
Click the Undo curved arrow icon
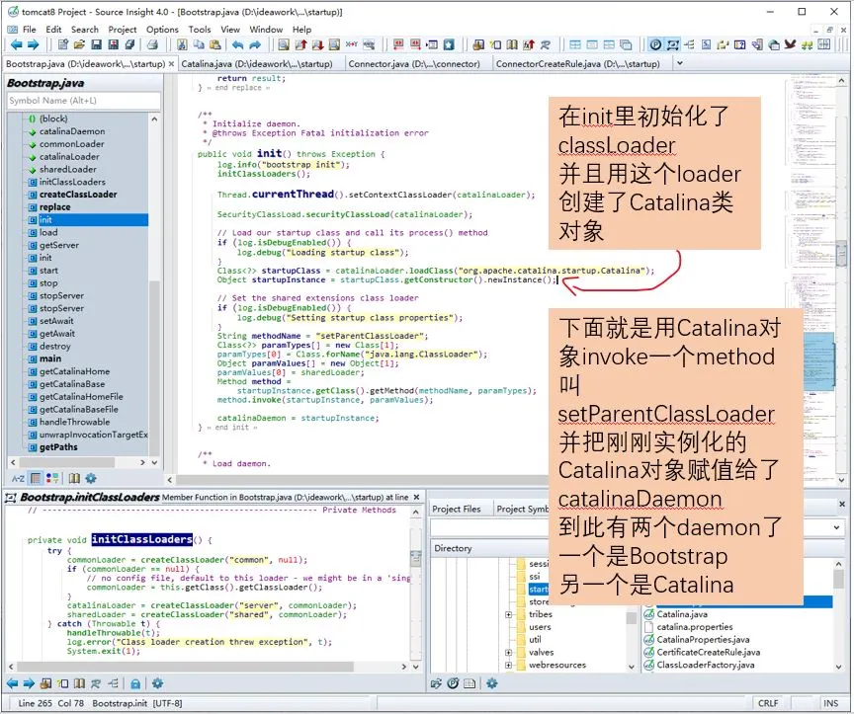(x=238, y=44)
